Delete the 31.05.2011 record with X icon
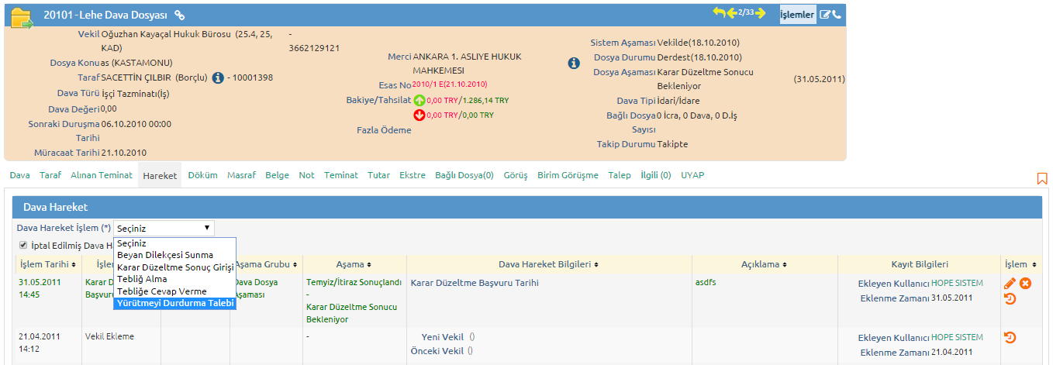Viewport: 1053px width, 365px height. (x=1025, y=283)
